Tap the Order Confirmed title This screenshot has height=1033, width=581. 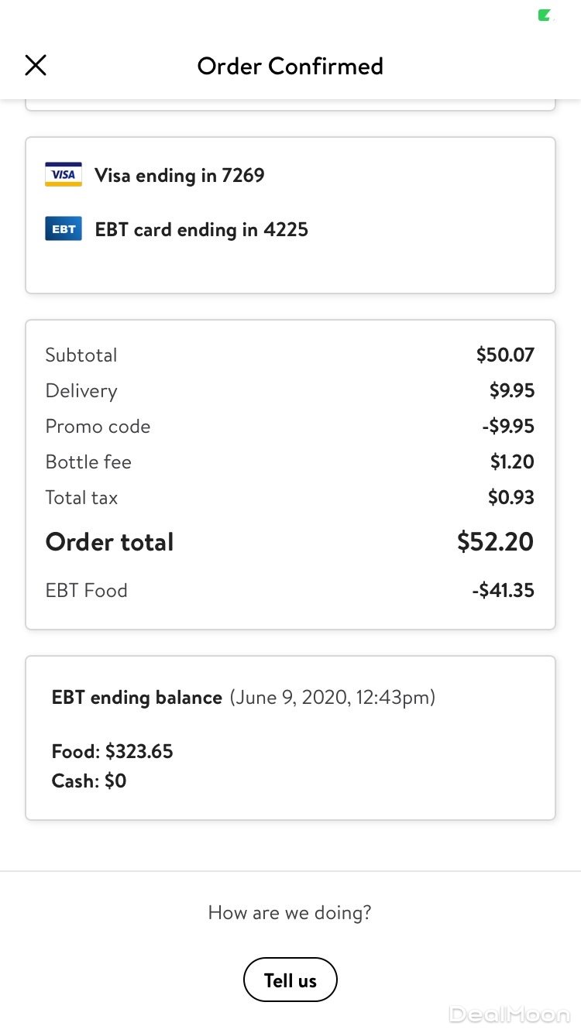290,67
